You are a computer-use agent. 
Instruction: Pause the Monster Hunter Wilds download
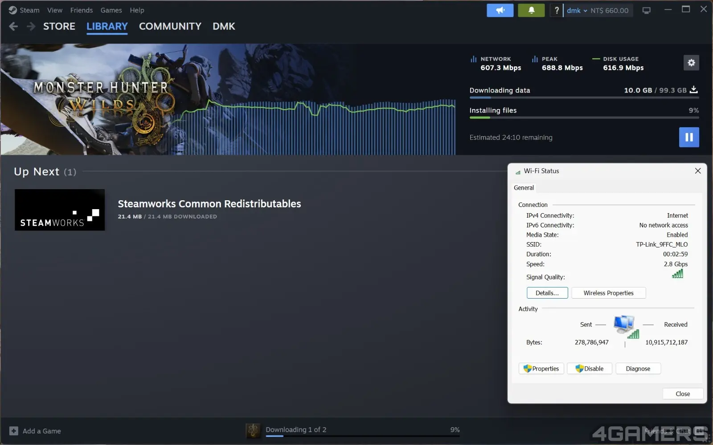point(689,137)
